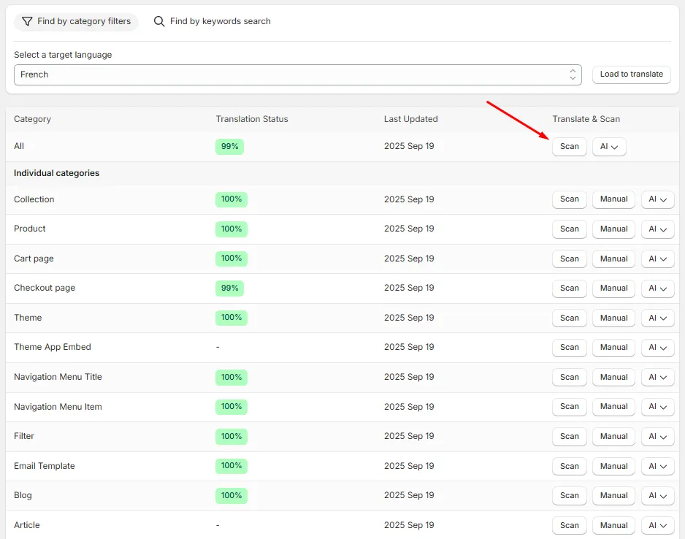Click Manual for Email Template row
685x539 pixels.
(x=613, y=466)
